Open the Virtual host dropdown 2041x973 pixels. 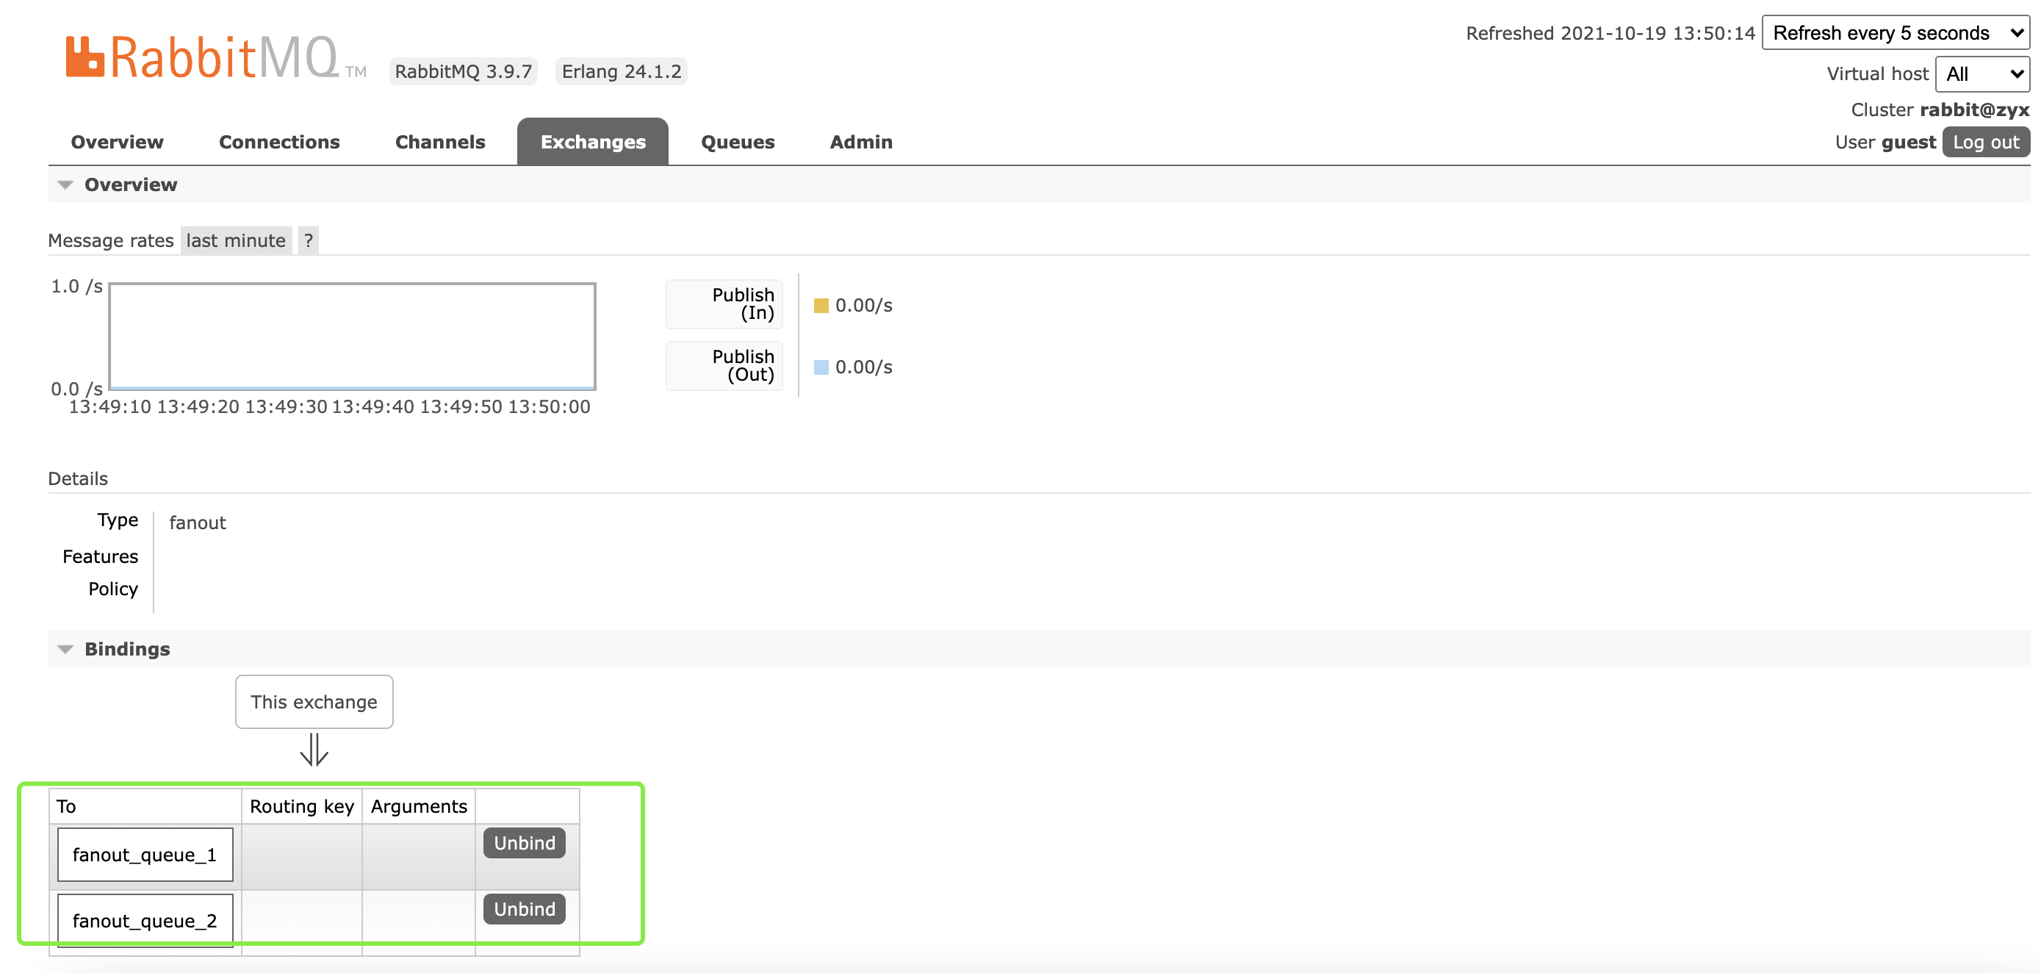coord(1981,73)
